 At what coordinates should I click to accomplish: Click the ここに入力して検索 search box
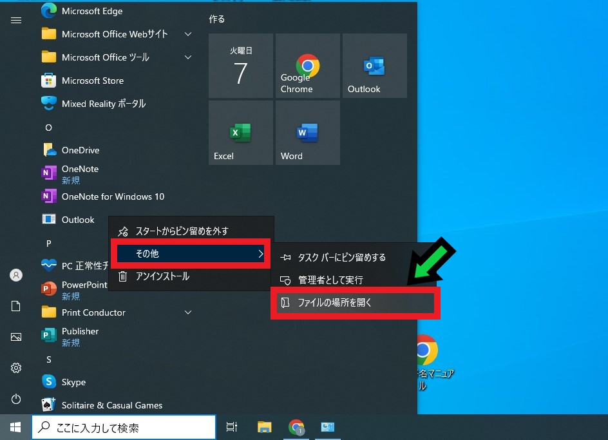click(x=124, y=427)
